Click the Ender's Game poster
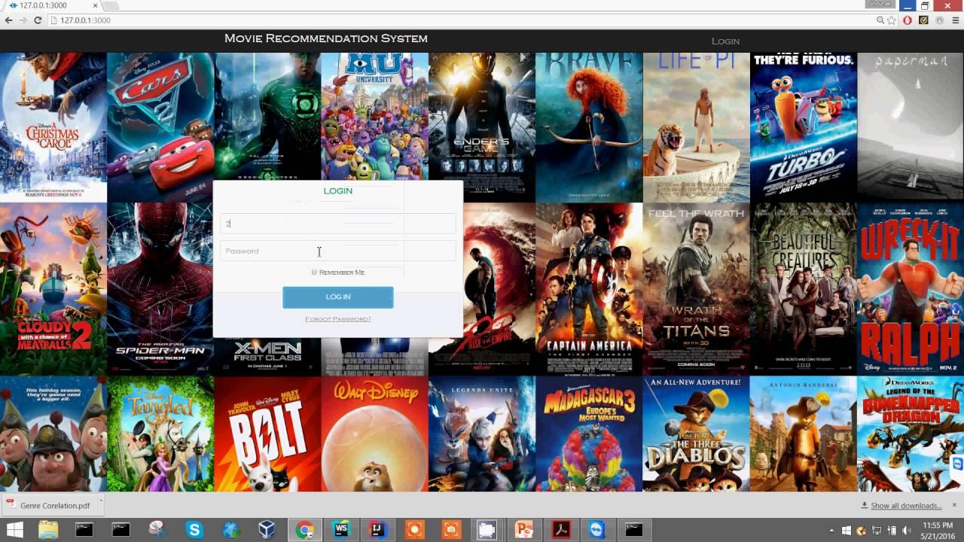 coord(482,126)
